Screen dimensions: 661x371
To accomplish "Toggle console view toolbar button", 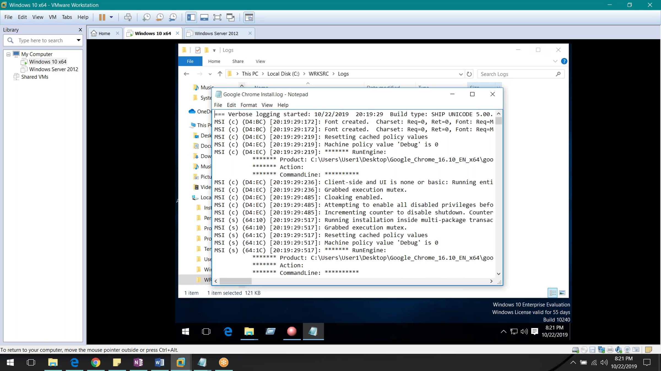I will tap(249, 17).
